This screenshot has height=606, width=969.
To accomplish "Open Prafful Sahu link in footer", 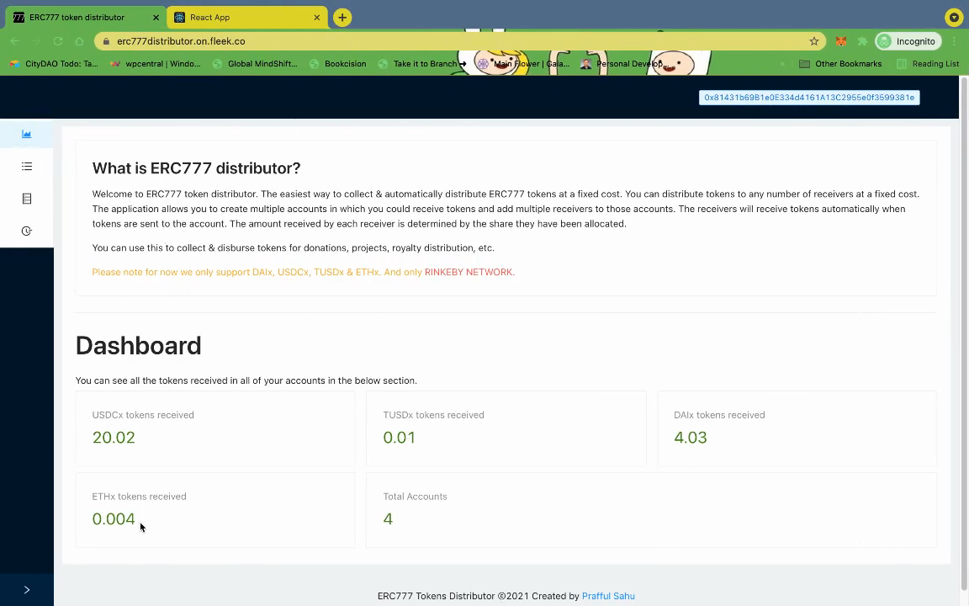I will 608,596.
